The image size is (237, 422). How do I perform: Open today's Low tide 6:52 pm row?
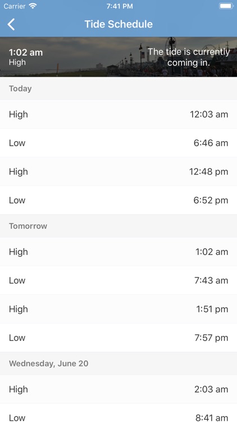118,200
